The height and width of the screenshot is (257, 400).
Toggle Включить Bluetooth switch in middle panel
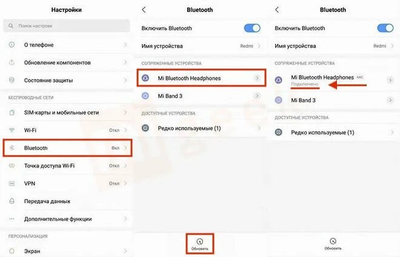pyautogui.click(x=252, y=28)
